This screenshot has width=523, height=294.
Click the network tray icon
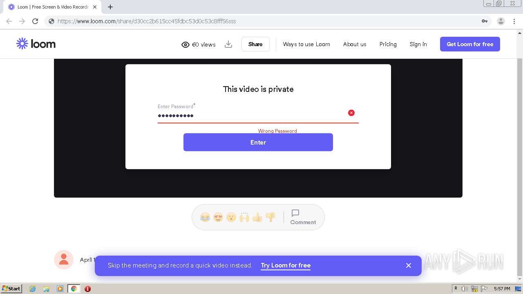tap(474, 289)
